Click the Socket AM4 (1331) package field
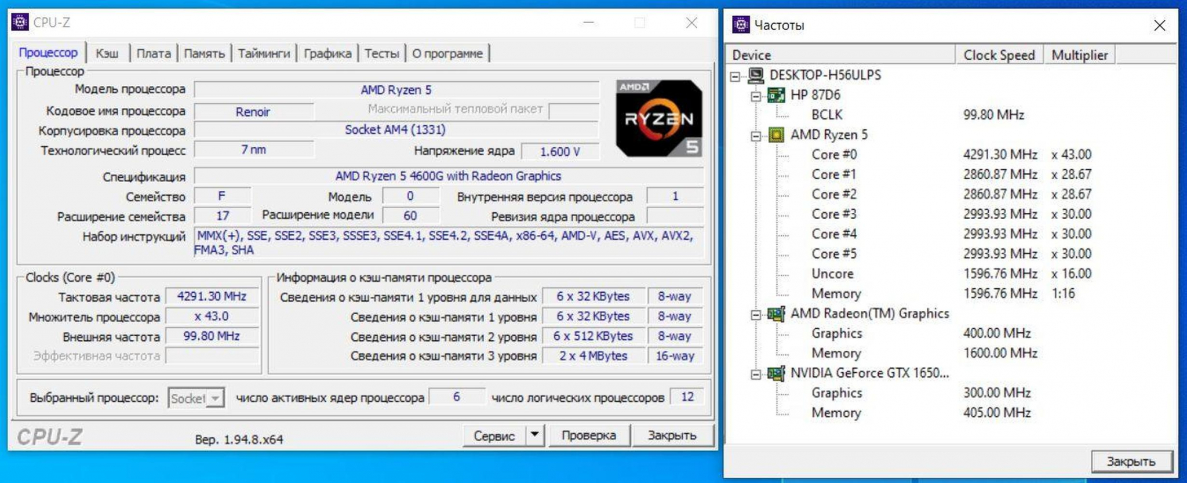1187x483 pixels. (396, 130)
